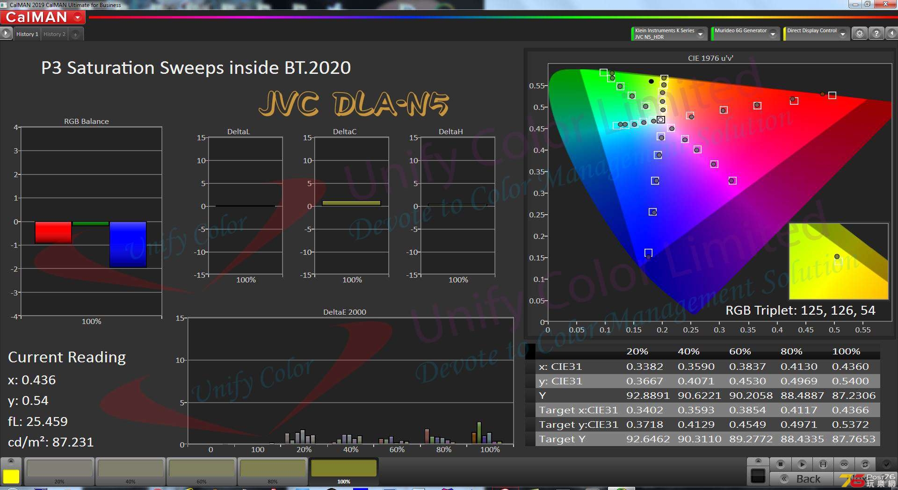Click the checkmark confirm icon
The image size is (898, 490).
coord(886,464)
